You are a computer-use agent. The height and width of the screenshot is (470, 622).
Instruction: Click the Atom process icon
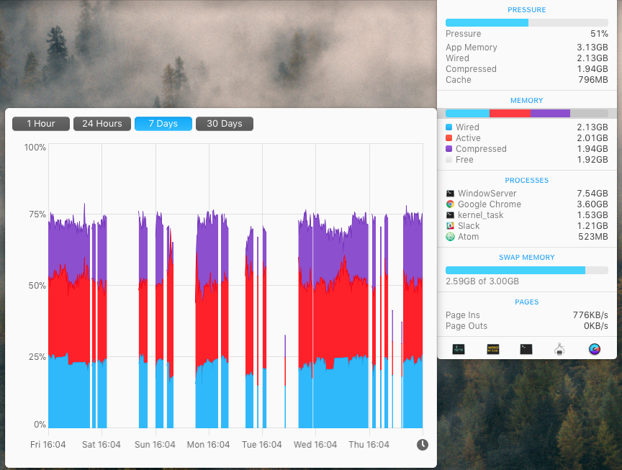pos(450,237)
